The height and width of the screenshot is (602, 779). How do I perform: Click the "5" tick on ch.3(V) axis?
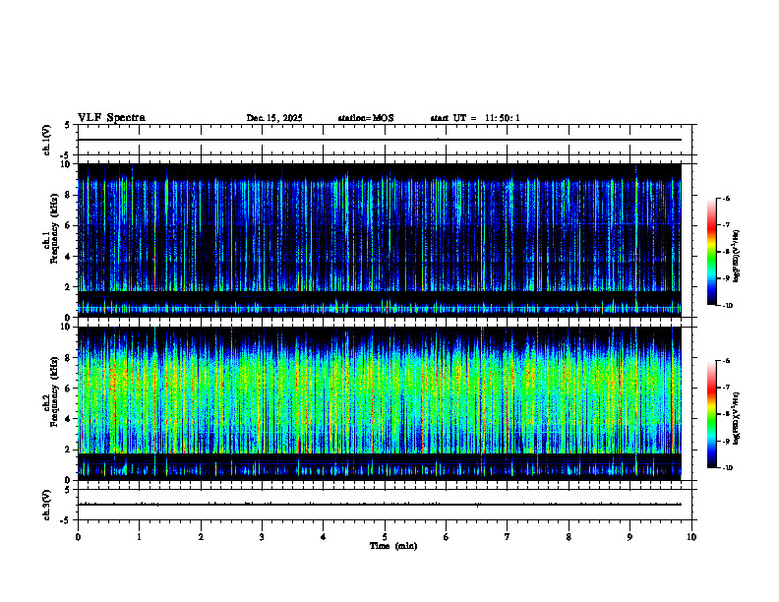point(69,490)
